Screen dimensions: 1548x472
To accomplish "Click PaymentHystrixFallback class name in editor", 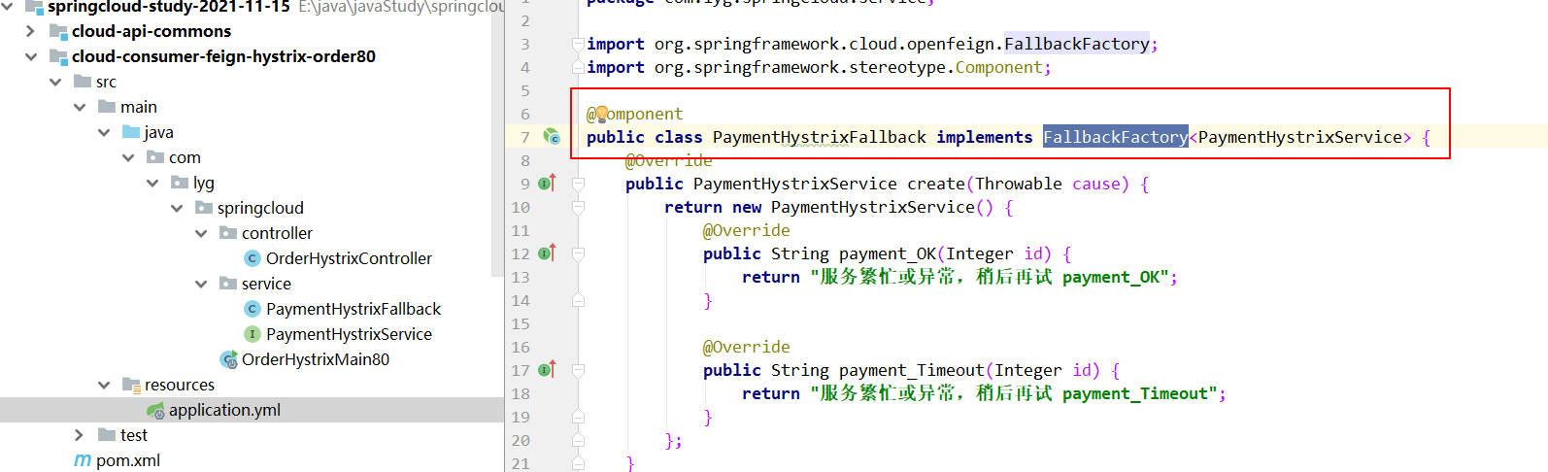I will [820, 137].
